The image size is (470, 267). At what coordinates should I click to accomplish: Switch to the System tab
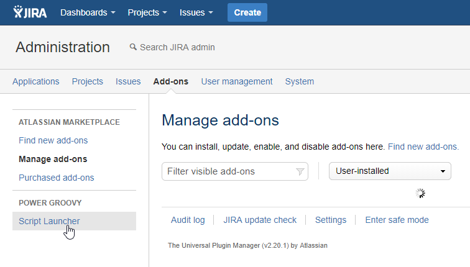(x=300, y=81)
